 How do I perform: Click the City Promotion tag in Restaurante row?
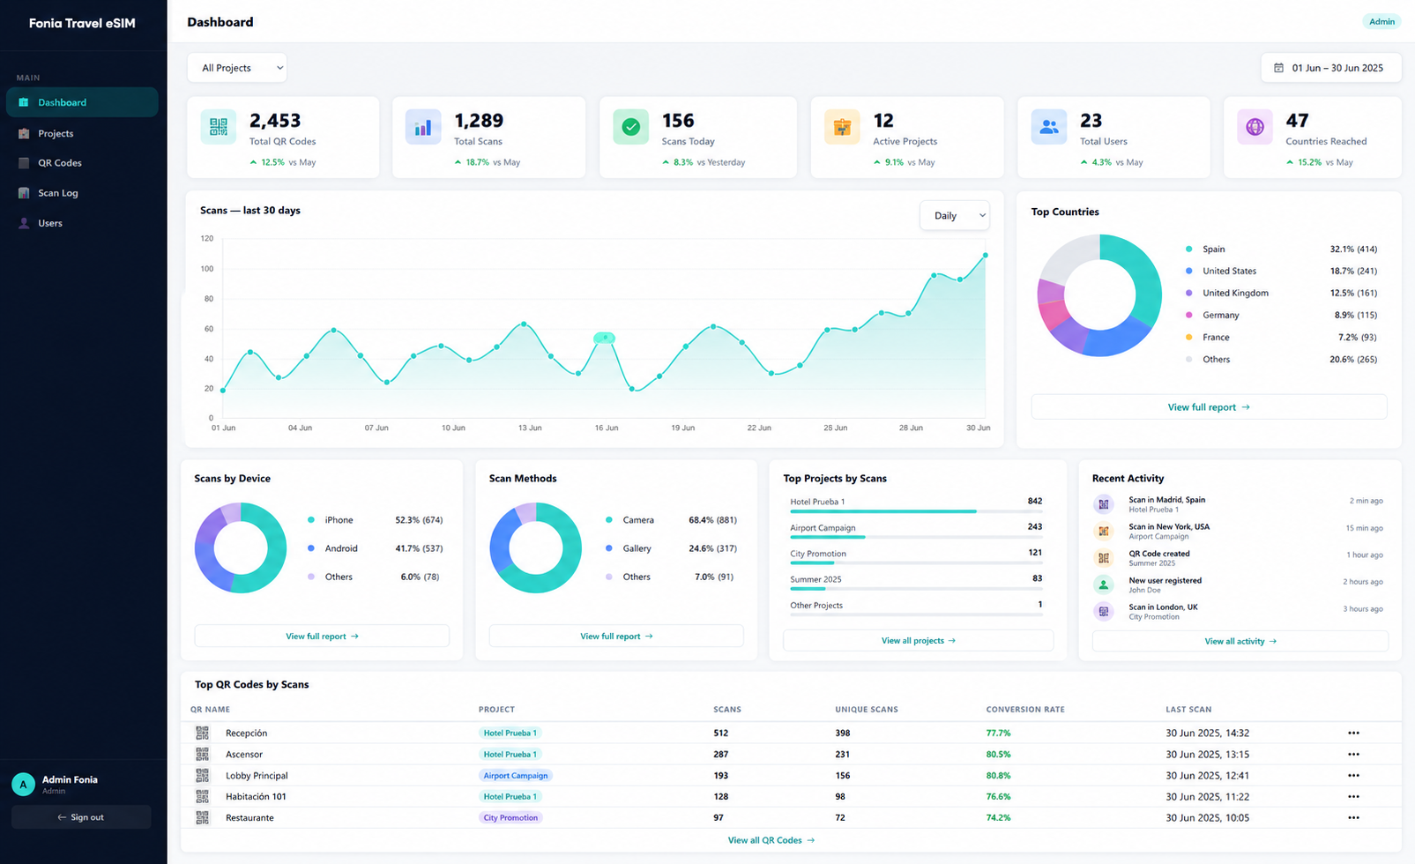coord(510,817)
